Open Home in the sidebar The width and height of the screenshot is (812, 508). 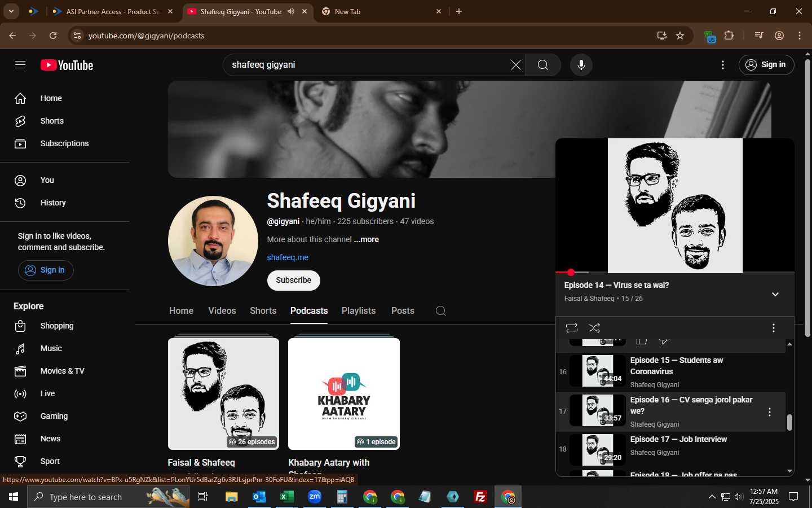coord(65,98)
